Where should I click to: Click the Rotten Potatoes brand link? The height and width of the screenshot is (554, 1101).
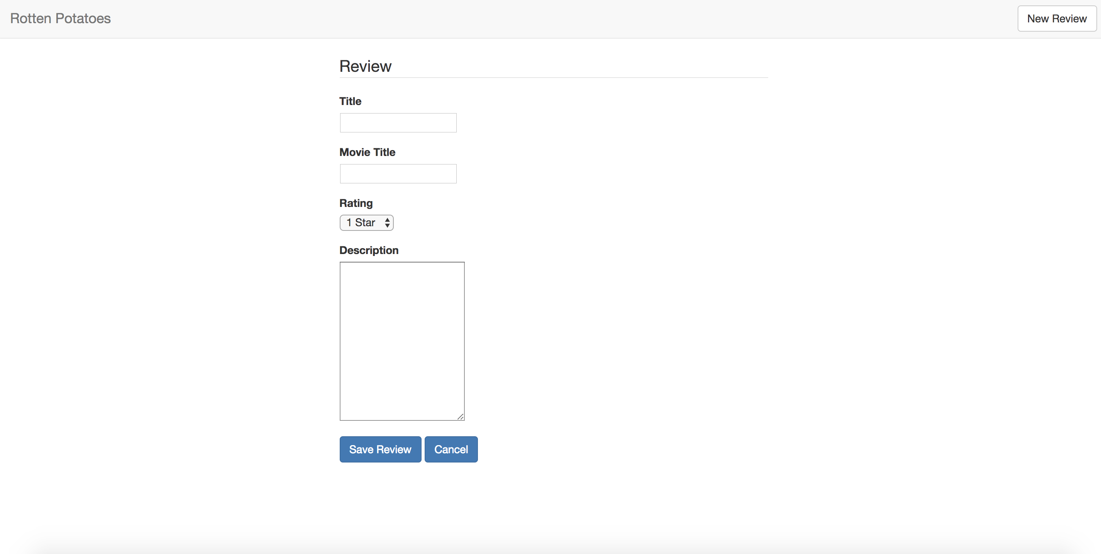60,18
